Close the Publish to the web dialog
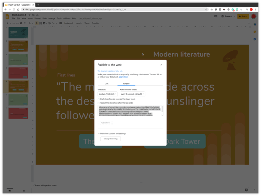This screenshot has height=196, width=261. (x=161, y=65)
